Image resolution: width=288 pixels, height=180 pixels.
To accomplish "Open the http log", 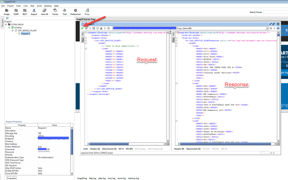I will [x=93, y=178].
